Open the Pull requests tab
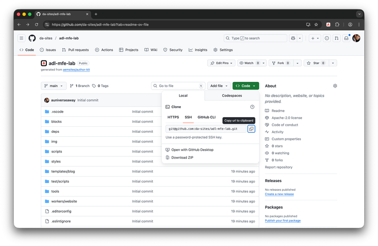 75,50
